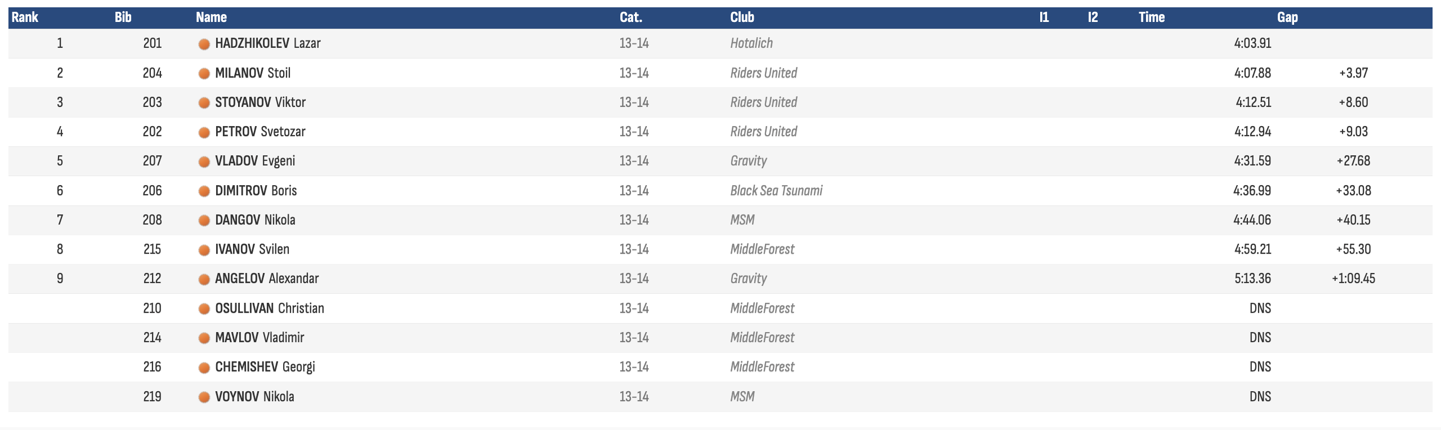Select ANGELOV Alexandar's row name

(267, 278)
